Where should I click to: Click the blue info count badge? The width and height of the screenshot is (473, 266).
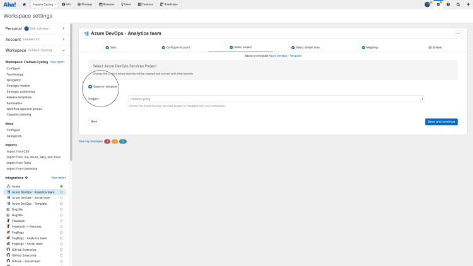(123, 141)
